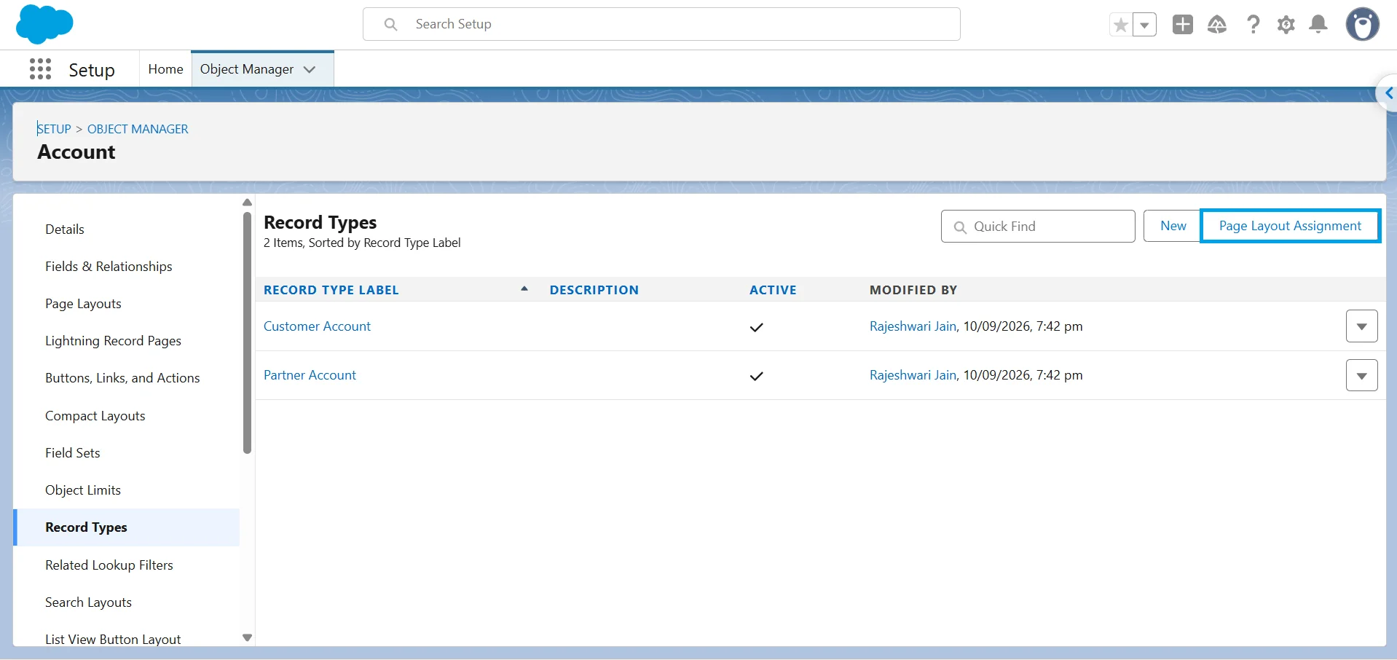Open the Partner Account row actions dropdown
1397x660 pixels.
[1361, 376]
